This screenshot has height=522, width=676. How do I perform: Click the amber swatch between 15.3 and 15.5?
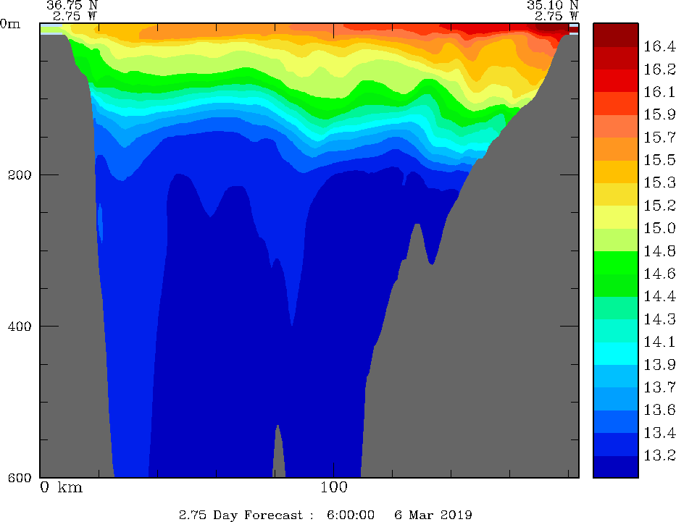pos(616,172)
